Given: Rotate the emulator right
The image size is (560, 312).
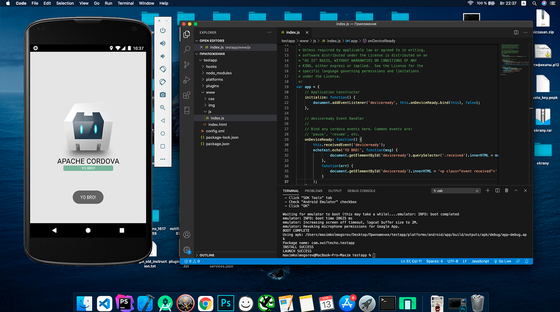Looking at the screenshot, I should (x=163, y=82).
